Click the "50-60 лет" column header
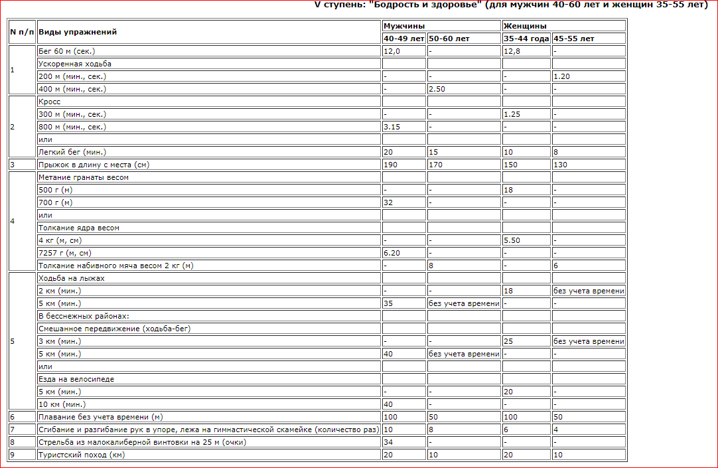 (x=449, y=39)
